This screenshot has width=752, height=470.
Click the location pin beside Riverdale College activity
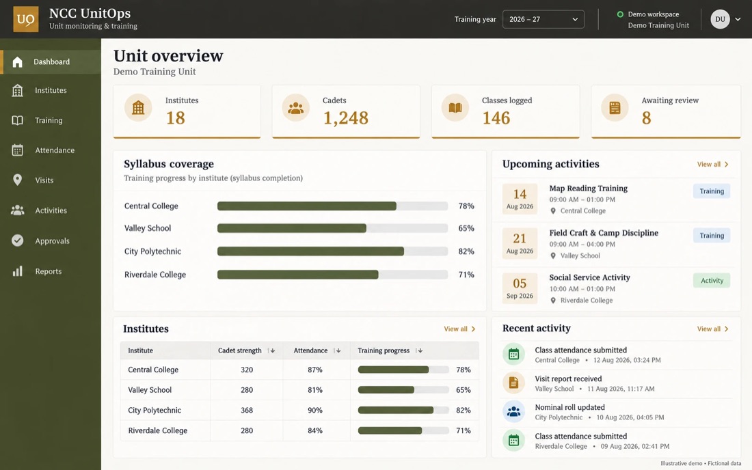[553, 301]
